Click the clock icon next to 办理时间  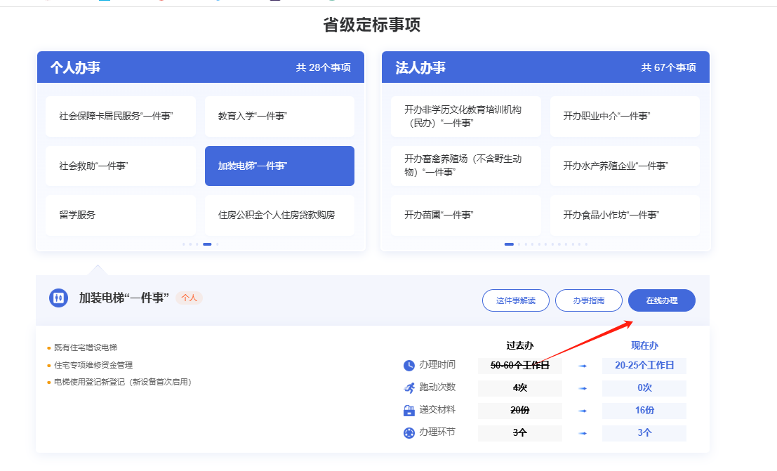click(x=409, y=365)
